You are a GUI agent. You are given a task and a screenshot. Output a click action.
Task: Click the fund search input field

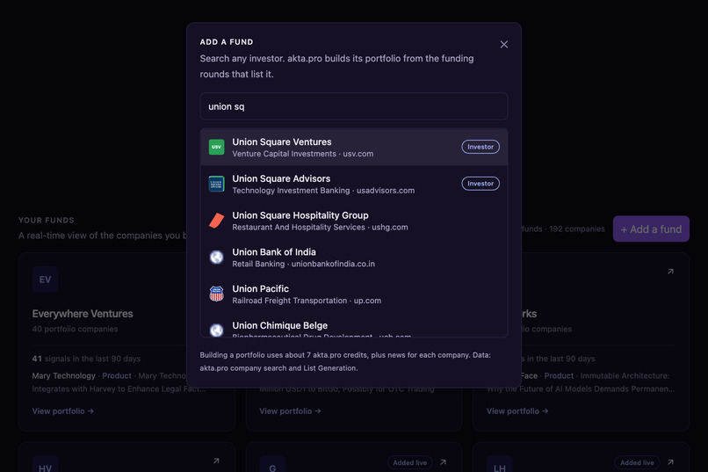(353, 106)
